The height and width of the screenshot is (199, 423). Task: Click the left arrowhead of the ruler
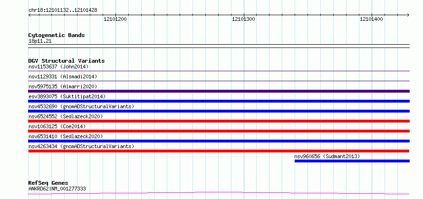pos(30,15)
